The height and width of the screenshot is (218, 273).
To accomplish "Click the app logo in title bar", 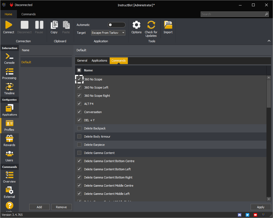I will [4, 5].
